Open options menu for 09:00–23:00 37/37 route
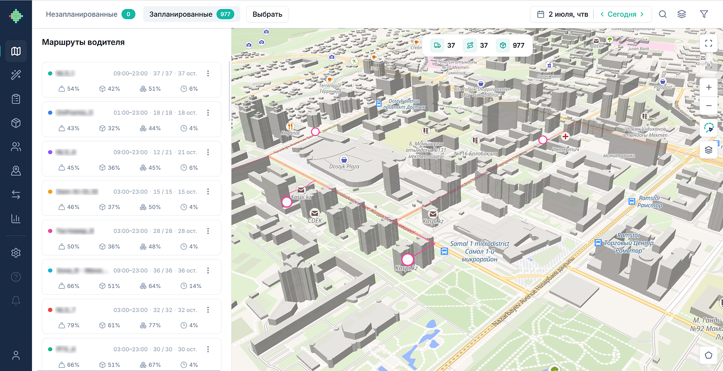 [x=208, y=74]
